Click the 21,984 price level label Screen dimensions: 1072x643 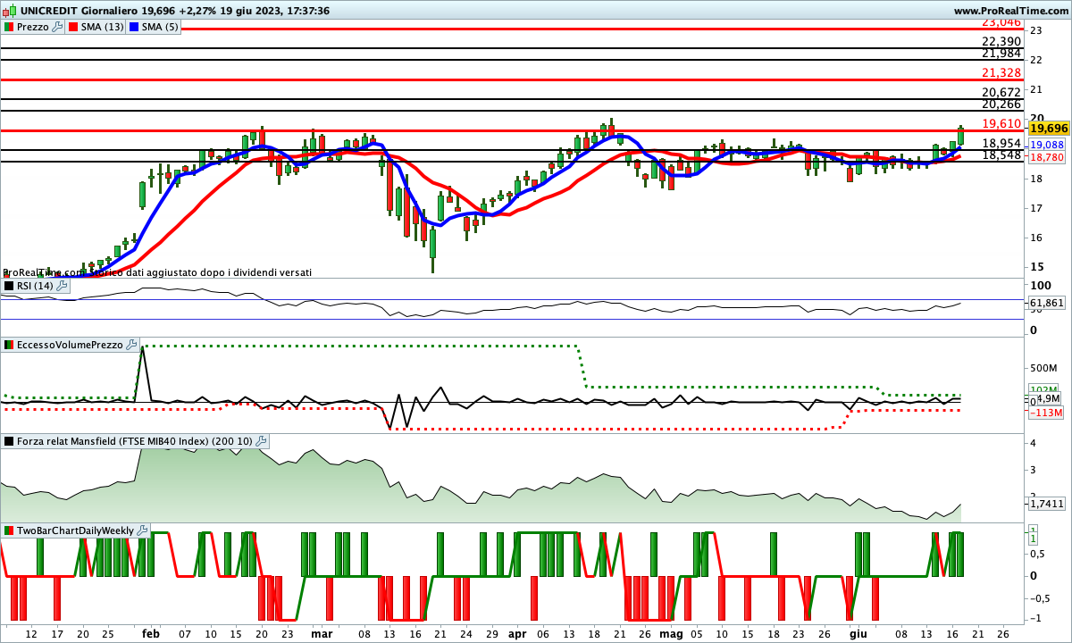(x=1001, y=54)
